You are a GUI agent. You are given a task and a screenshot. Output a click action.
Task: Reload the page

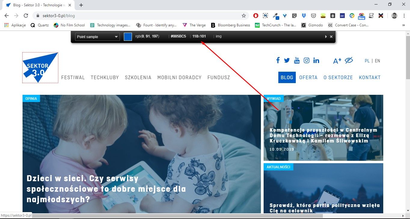click(26, 16)
